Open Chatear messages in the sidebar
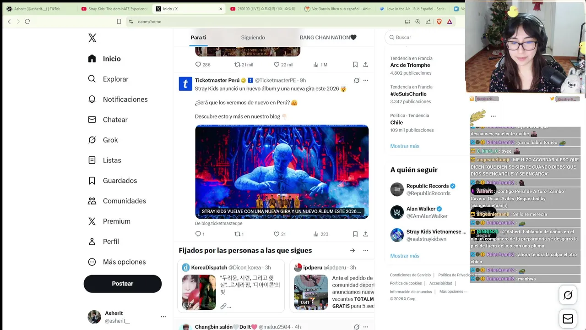This screenshot has width=586, height=330. (108, 120)
